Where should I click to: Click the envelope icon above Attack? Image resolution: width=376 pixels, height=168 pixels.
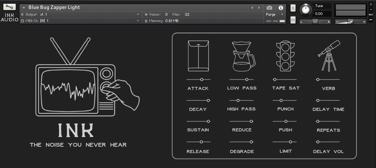click(198, 56)
